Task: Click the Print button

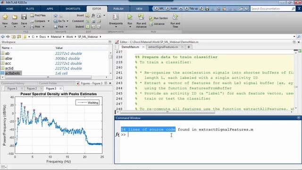Action: (x=35, y=27)
